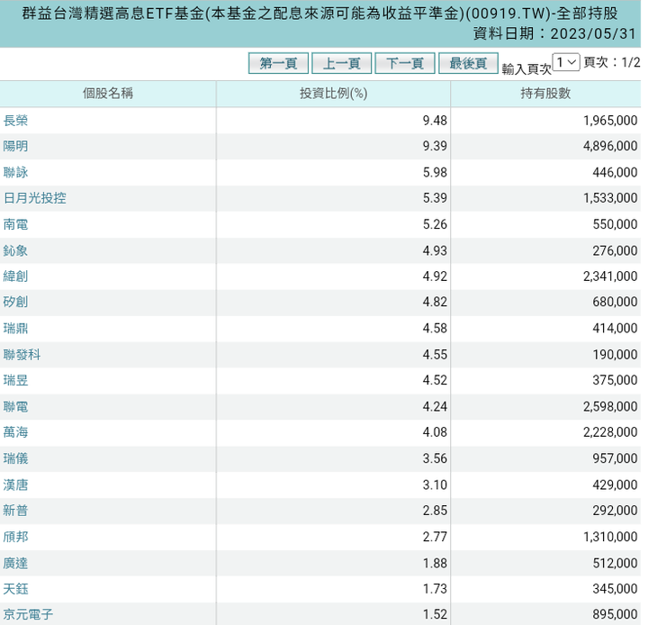Click the 第一頁 button
This screenshot has height=625, width=648.
point(278,63)
